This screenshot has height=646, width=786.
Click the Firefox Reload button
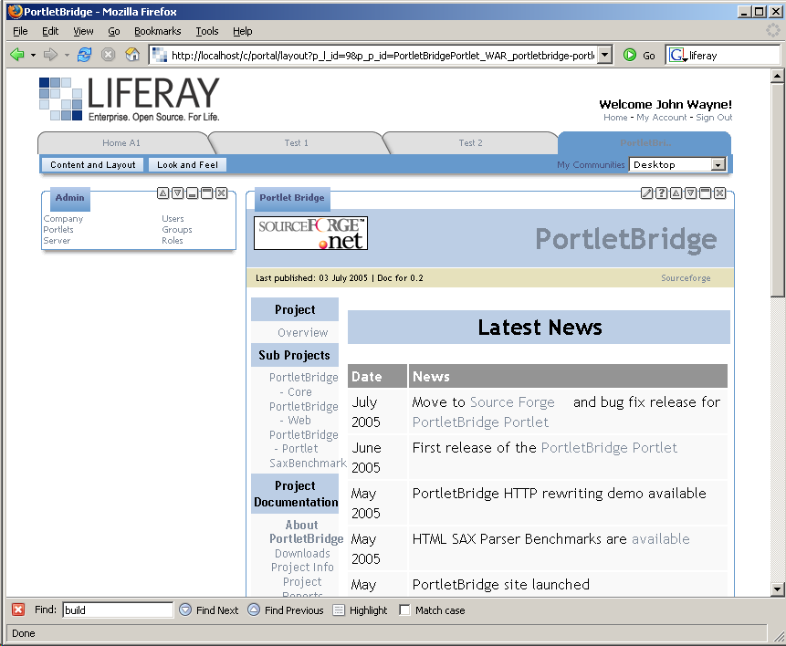[x=84, y=55]
